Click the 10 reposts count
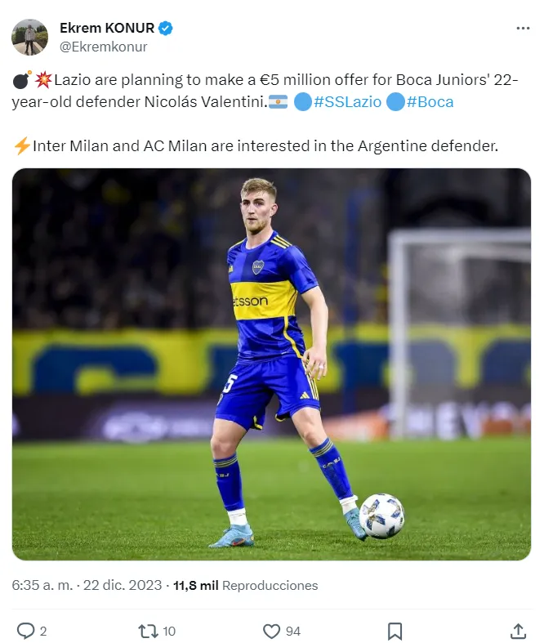 [169, 631]
